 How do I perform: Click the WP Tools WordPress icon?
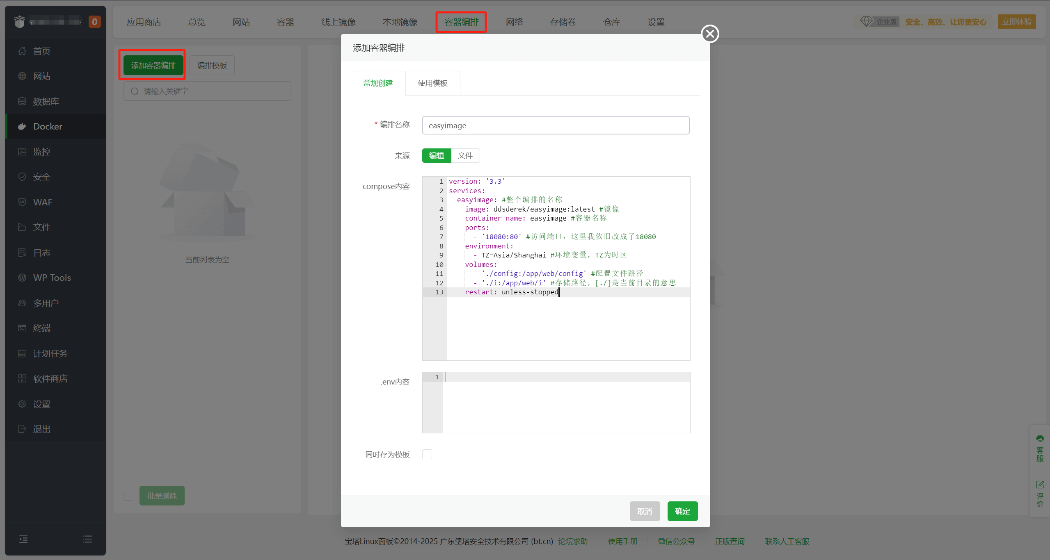pos(22,278)
